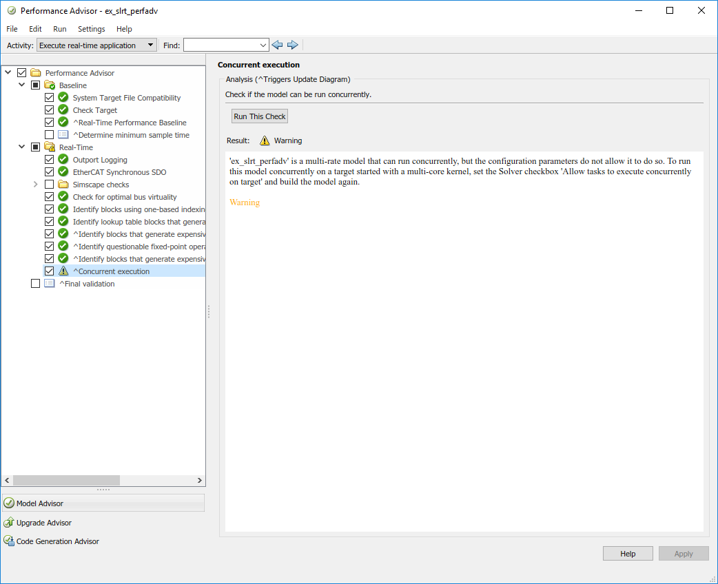Image resolution: width=718 pixels, height=584 pixels.
Task: Open the Run menu
Action: [x=59, y=29]
